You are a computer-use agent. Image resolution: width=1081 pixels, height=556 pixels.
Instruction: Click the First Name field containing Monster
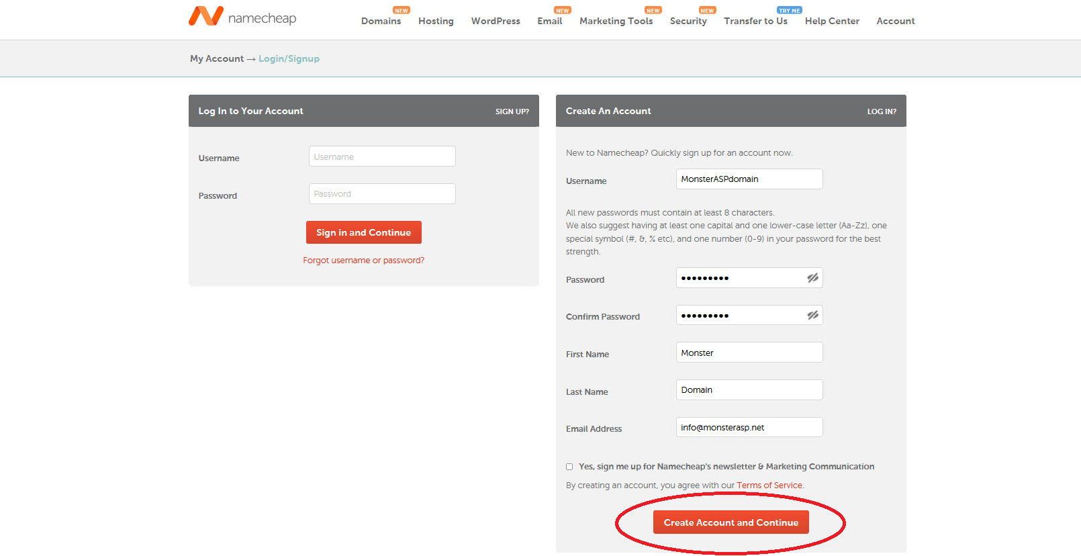click(749, 353)
